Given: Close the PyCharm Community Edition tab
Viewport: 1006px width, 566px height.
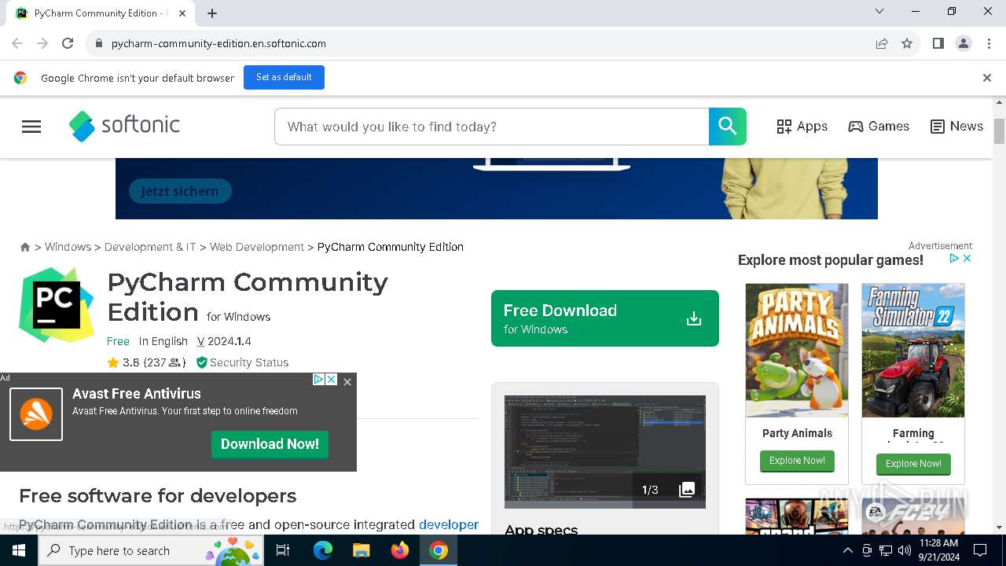Looking at the screenshot, I should point(182,13).
